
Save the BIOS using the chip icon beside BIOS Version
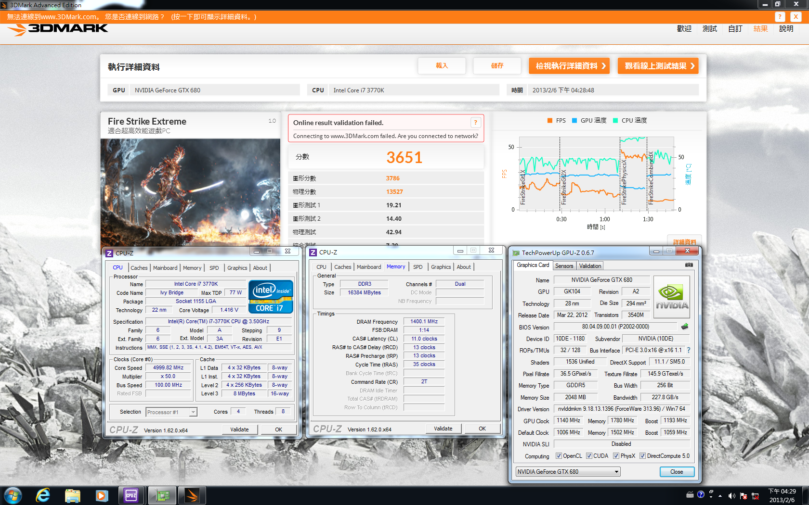pyautogui.click(x=685, y=327)
